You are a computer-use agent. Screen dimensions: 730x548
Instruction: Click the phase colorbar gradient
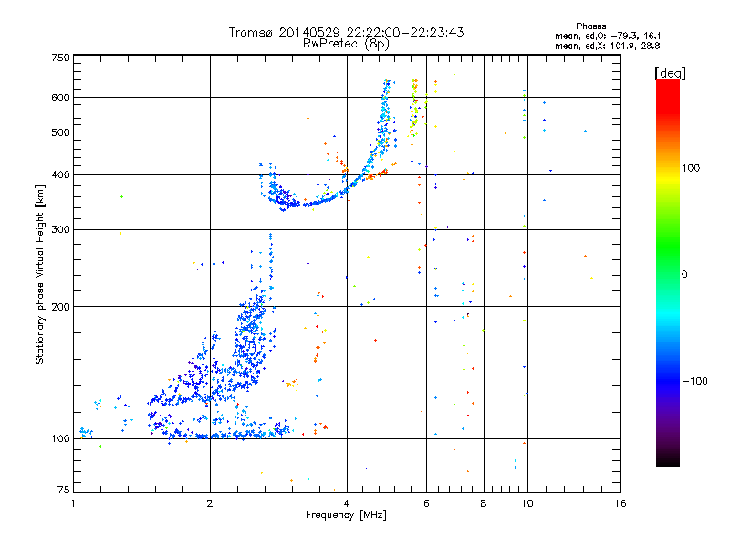(668, 272)
